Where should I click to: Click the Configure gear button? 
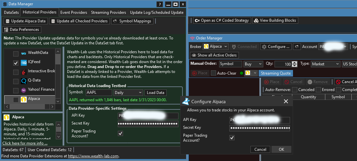[x=276, y=46]
